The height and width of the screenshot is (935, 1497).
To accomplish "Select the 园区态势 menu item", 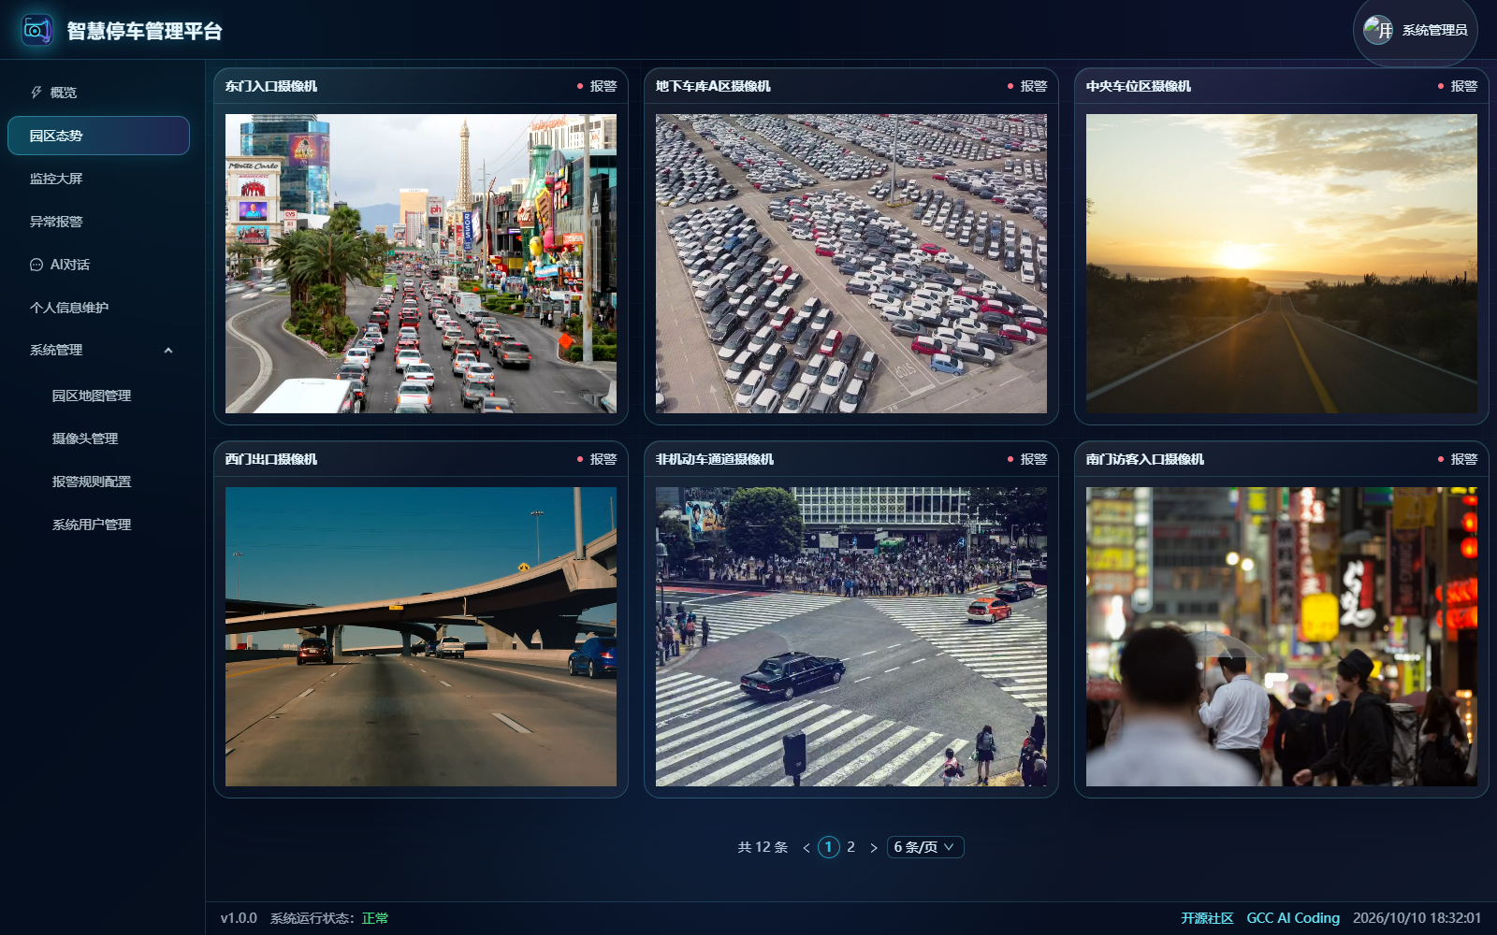I will pos(98,136).
